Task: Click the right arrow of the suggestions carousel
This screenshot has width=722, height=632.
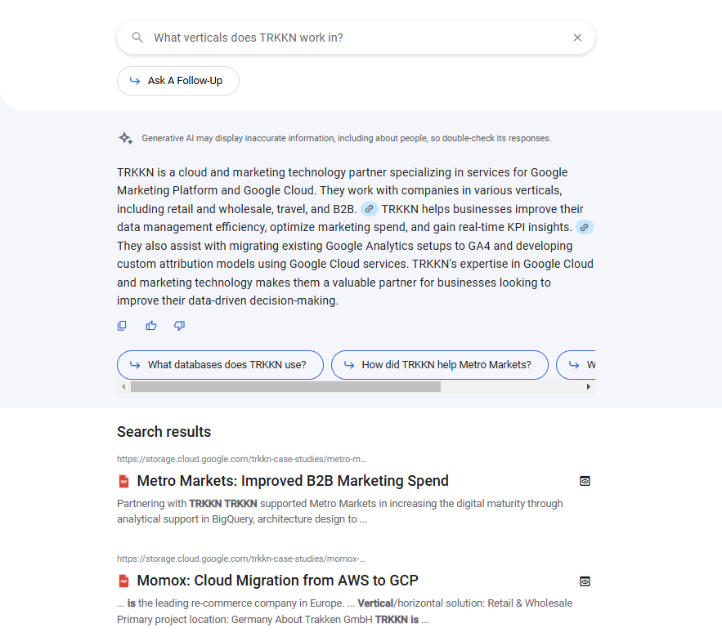Action: click(x=589, y=386)
